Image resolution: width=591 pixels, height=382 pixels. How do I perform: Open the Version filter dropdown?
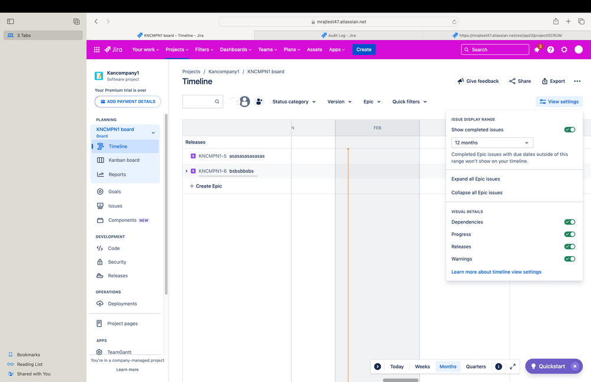pyautogui.click(x=339, y=102)
